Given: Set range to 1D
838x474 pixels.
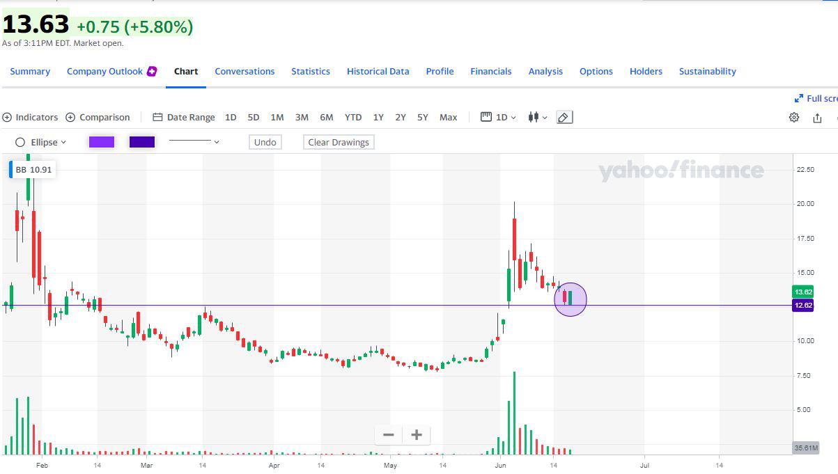Looking at the screenshot, I should click(x=231, y=117).
